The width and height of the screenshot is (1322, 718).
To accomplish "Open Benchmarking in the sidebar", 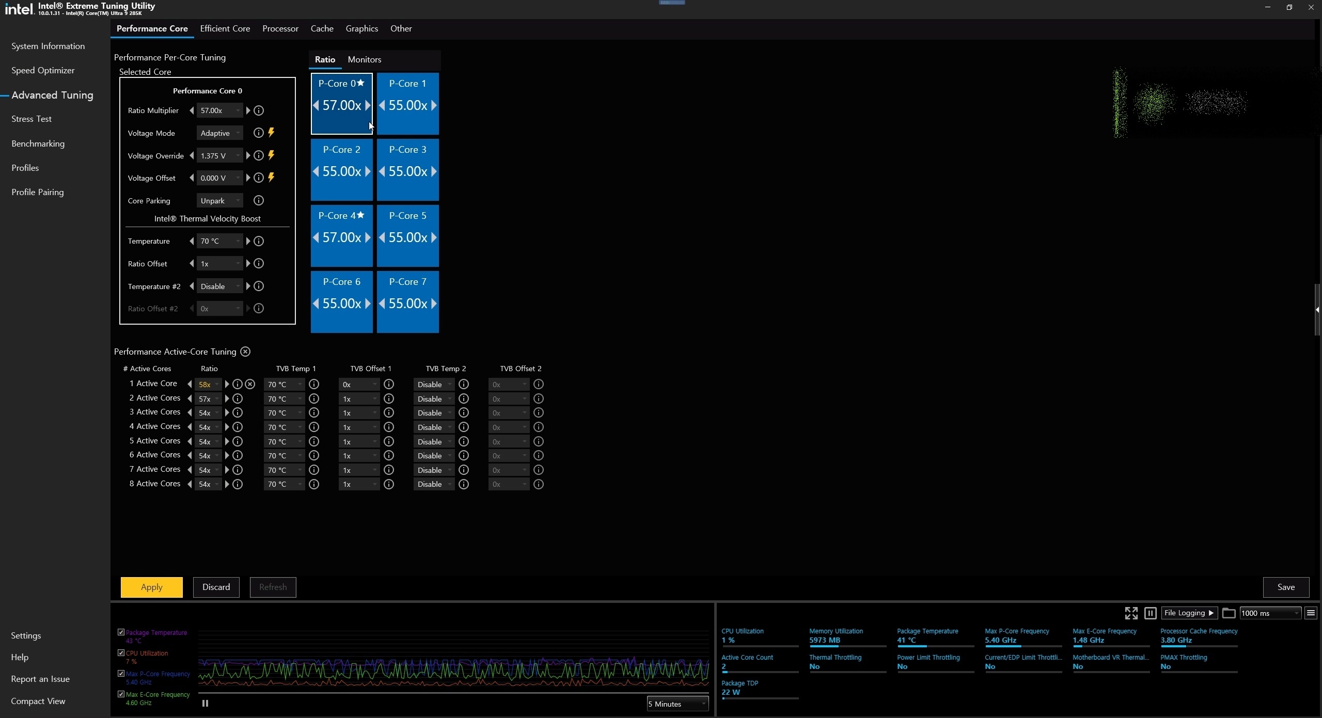I will (38, 143).
